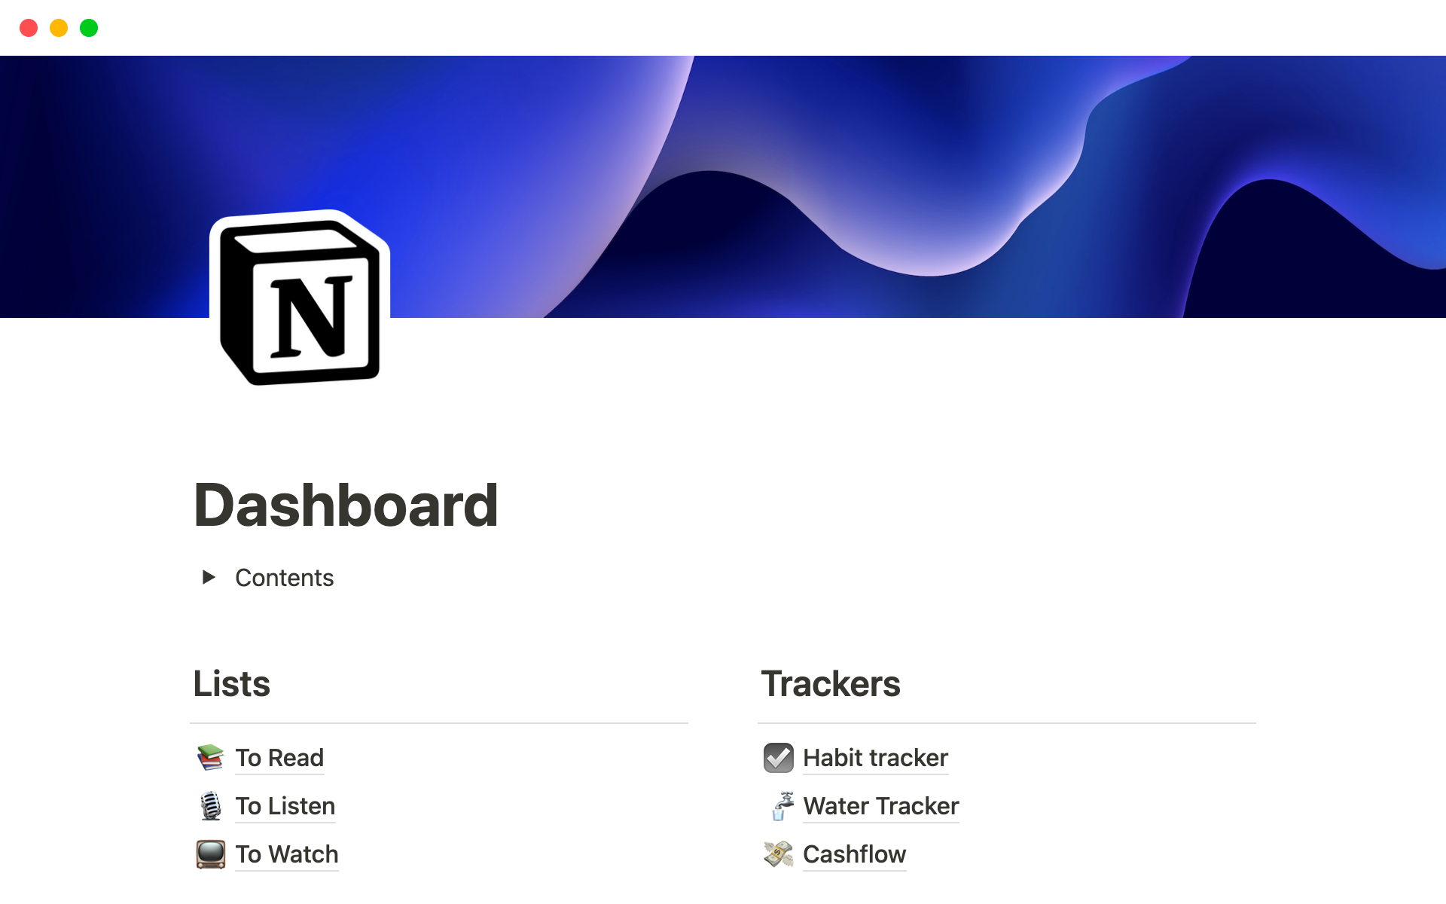Viewport: 1446px width, 904px height.
Task: Select the Habit tracker checkbox icon
Action: (x=779, y=756)
